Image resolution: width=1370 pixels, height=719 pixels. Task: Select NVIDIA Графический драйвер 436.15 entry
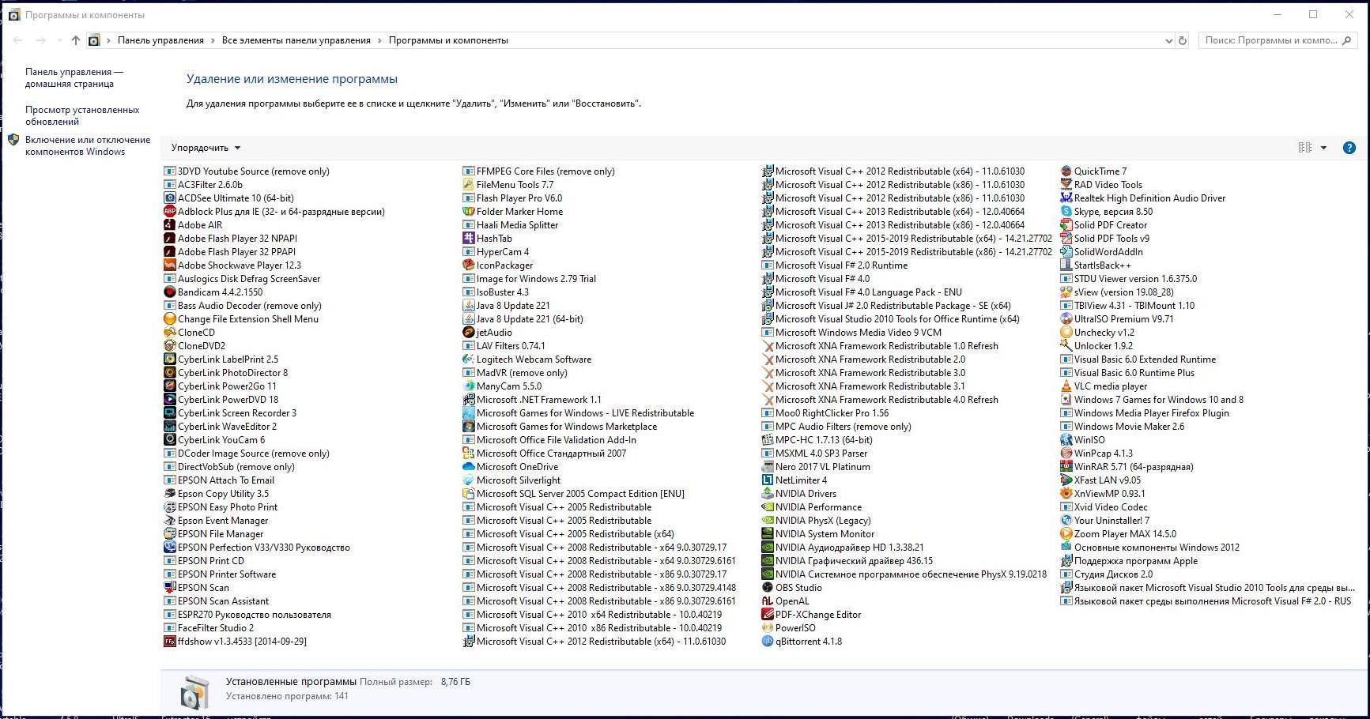tap(847, 561)
